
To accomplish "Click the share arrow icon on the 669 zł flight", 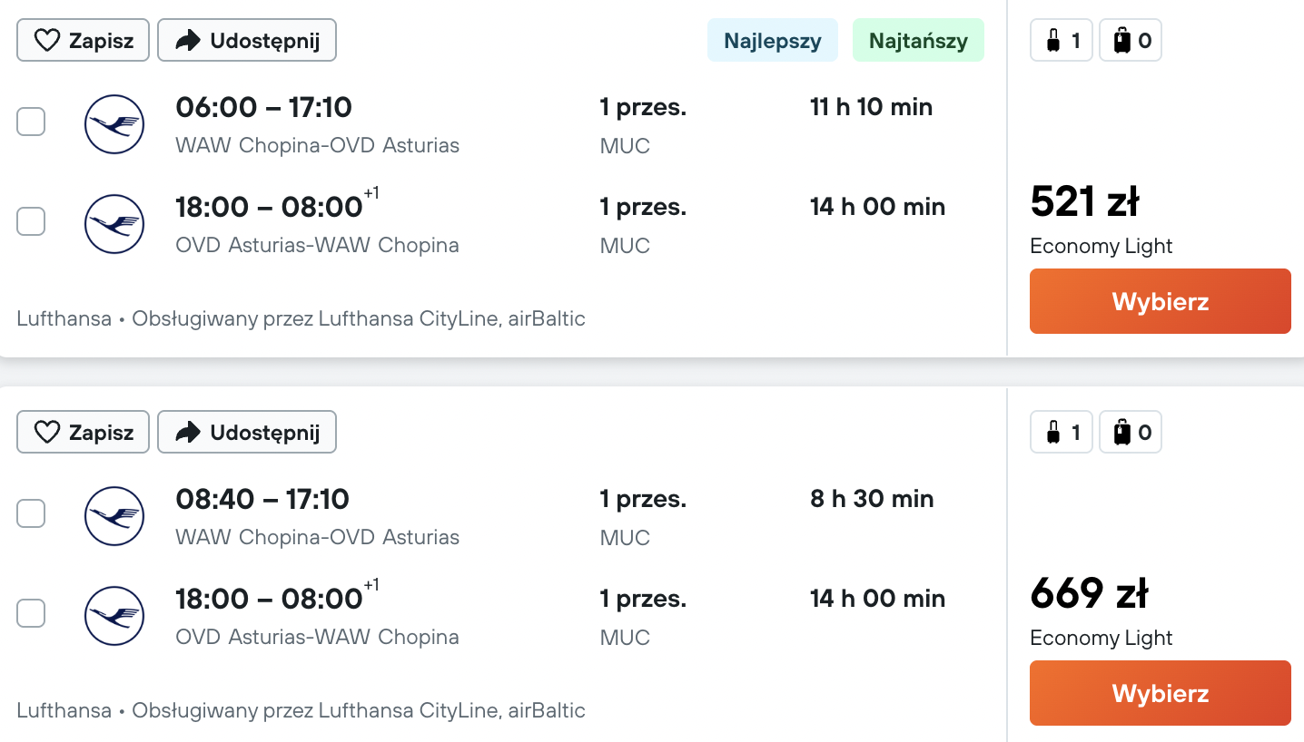I will [x=188, y=433].
